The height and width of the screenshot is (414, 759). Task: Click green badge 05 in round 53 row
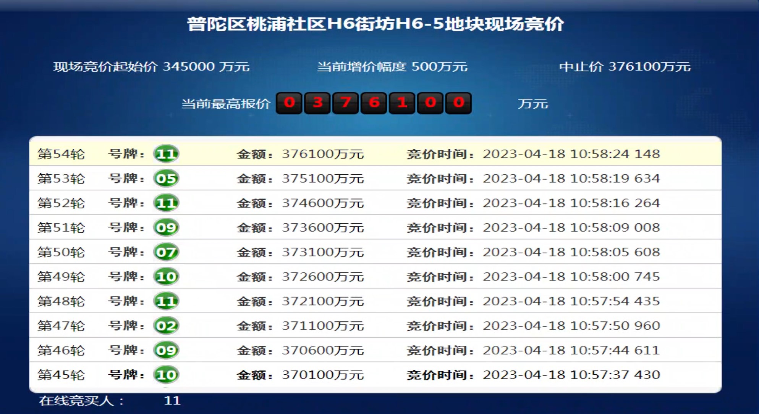point(166,179)
